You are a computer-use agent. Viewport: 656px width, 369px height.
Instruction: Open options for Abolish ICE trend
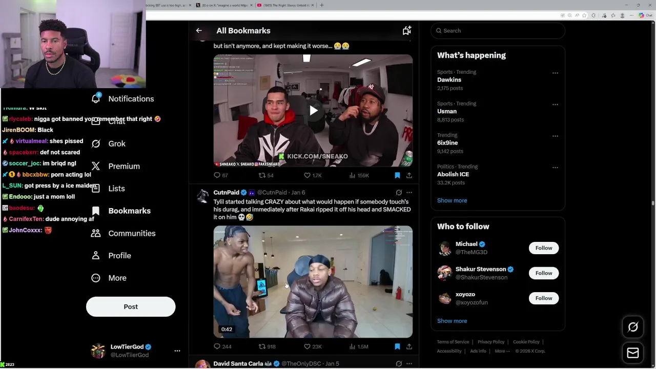click(x=555, y=167)
